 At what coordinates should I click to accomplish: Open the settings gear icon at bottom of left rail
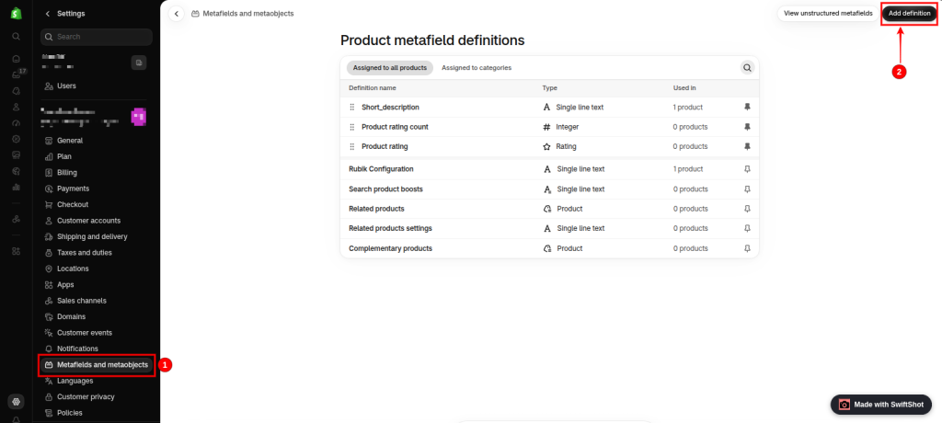(x=17, y=401)
